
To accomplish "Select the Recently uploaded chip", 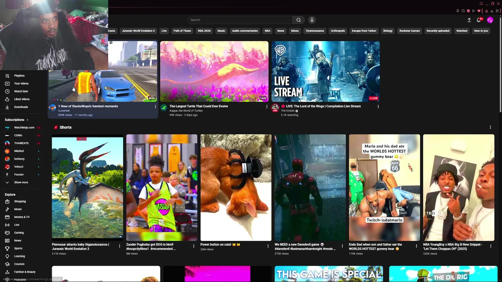I will point(438,31).
